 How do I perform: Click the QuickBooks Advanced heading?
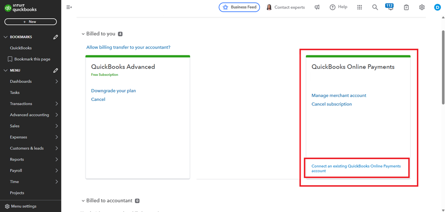tap(123, 67)
